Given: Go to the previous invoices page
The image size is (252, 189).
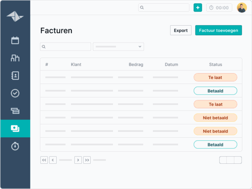Looking at the screenshot, I should pos(53,160).
